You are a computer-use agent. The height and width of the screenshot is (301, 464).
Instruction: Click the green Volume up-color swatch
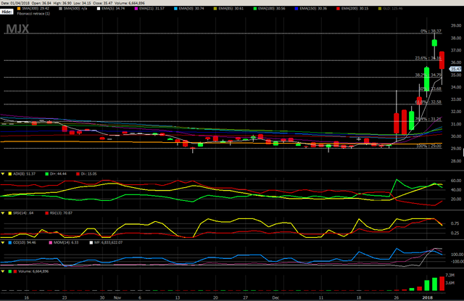coord(10,271)
